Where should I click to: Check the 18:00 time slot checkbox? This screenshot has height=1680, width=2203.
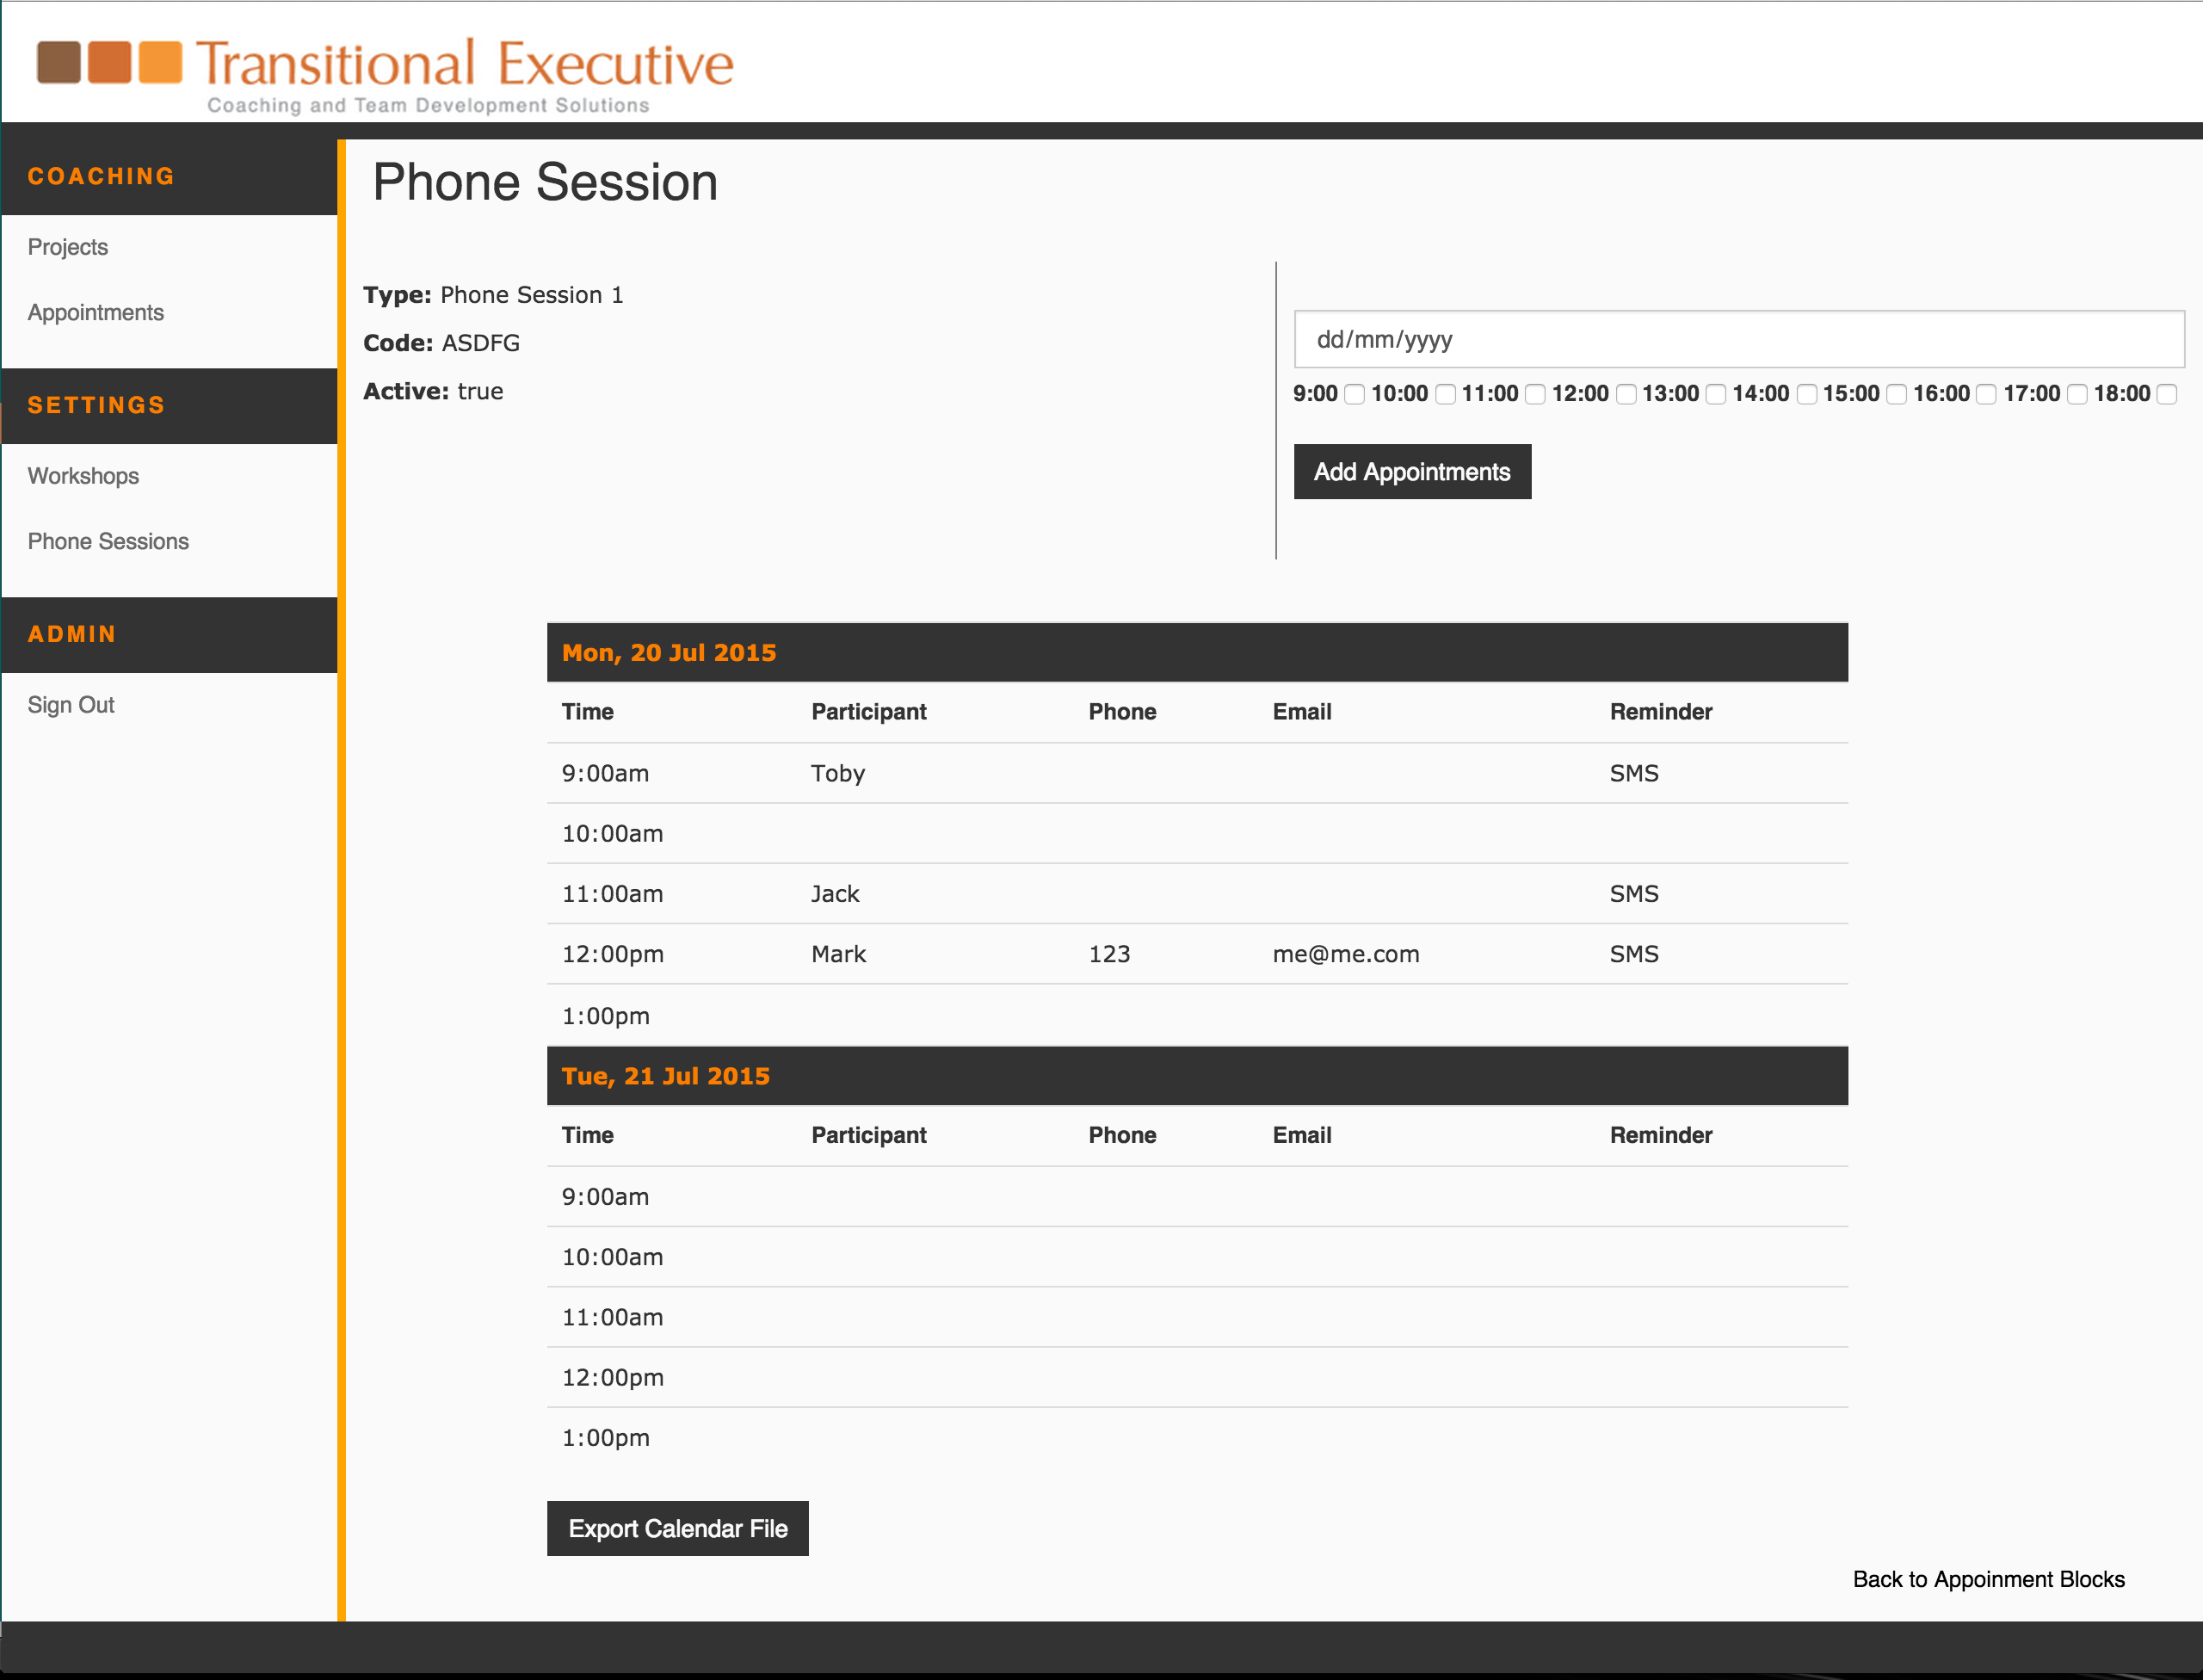pos(2167,394)
